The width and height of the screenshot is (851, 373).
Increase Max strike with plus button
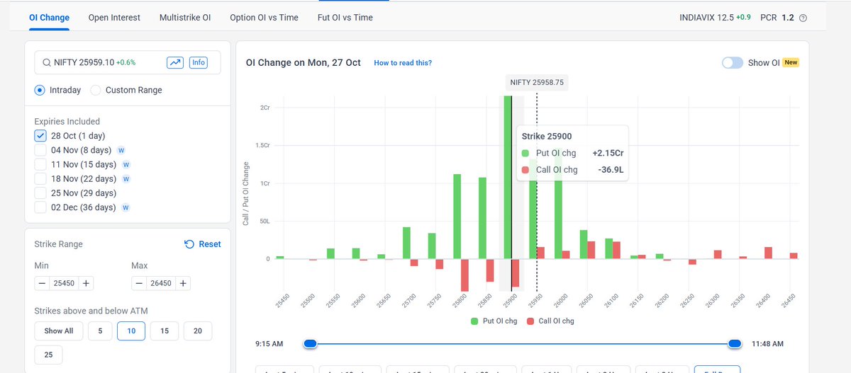[183, 283]
